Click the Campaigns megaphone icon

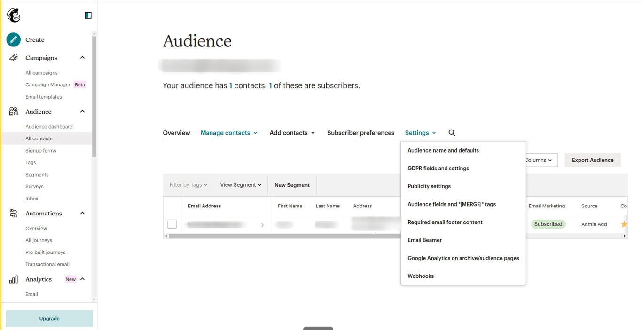(14, 58)
